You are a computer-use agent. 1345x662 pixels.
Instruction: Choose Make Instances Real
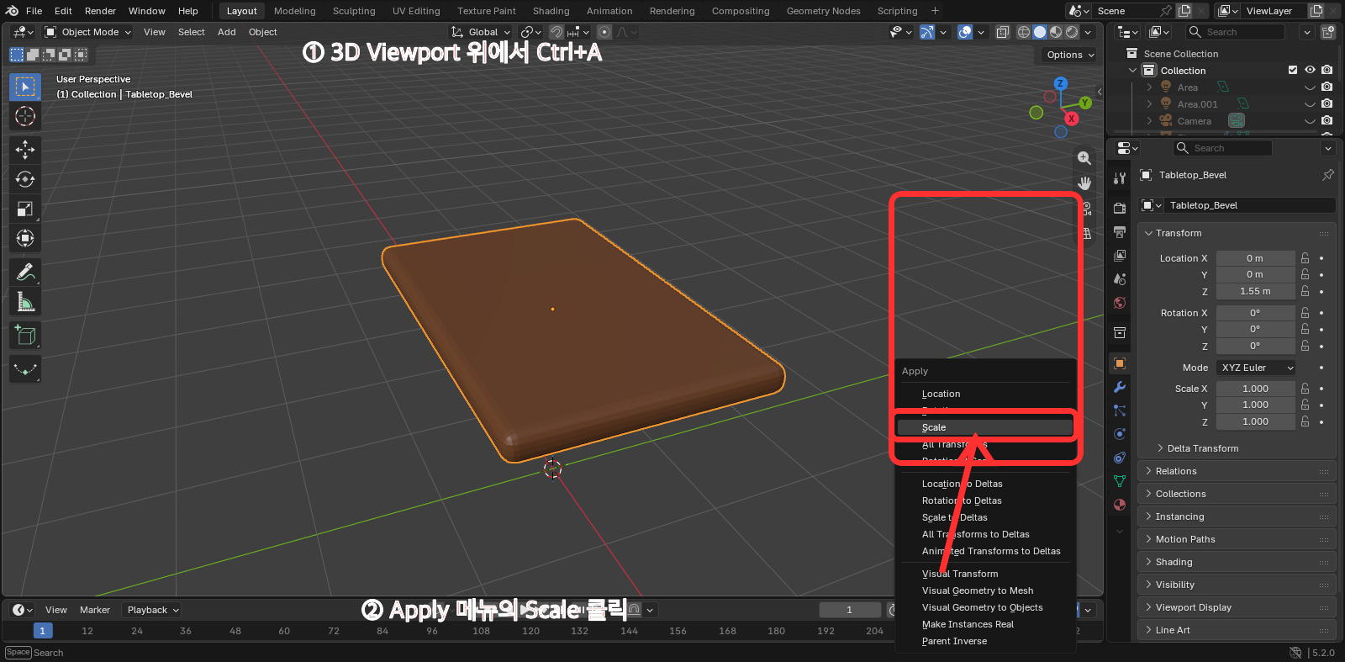(986, 624)
